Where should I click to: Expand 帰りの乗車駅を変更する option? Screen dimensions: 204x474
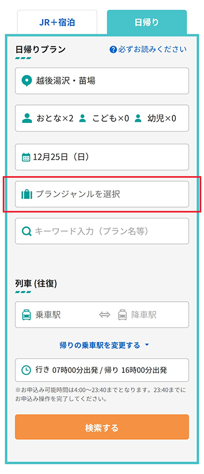[104, 345]
